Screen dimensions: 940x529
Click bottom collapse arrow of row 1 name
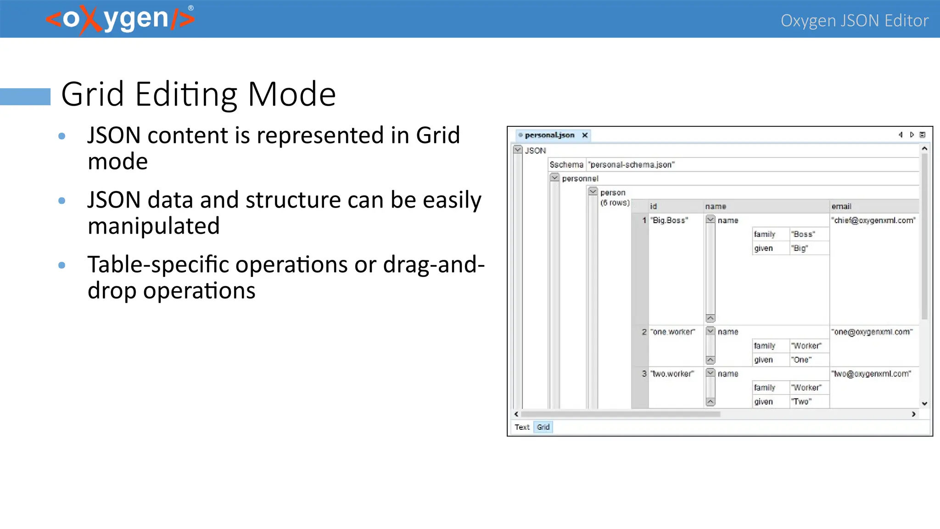pos(711,318)
